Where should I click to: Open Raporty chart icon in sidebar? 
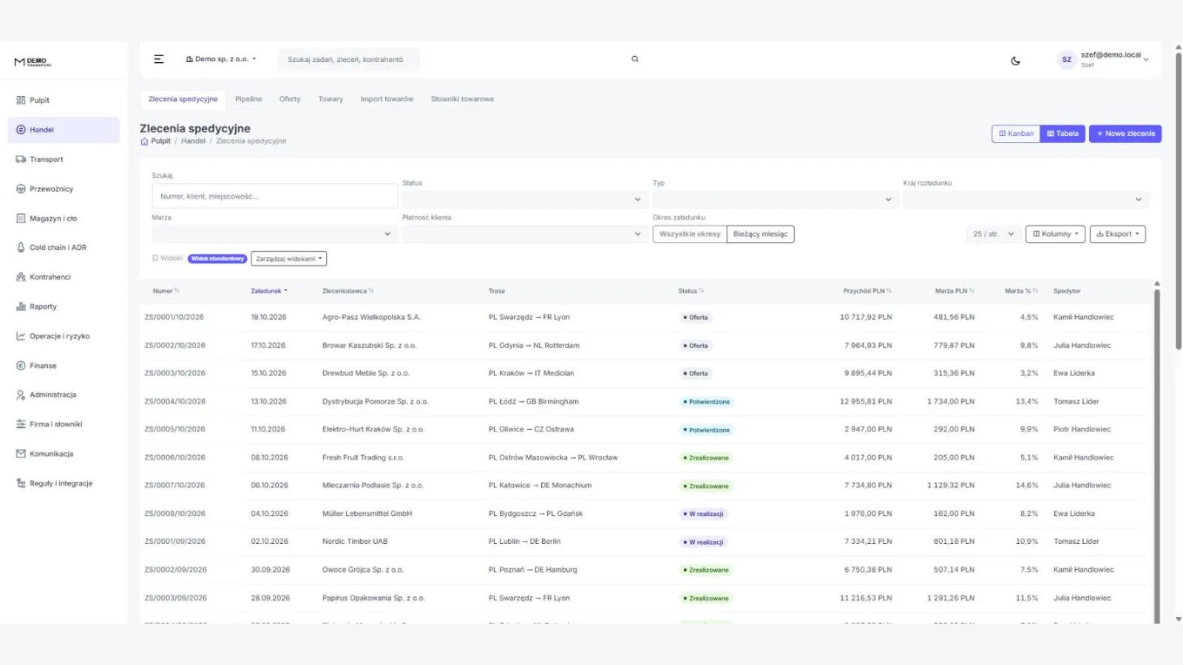tap(21, 307)
